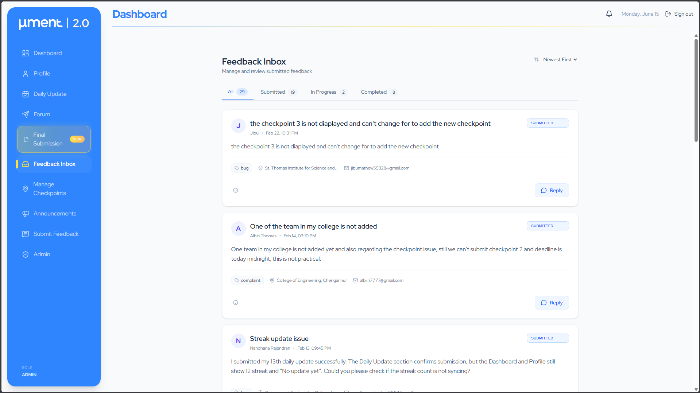Click the complaint tag on Albin's feedback
This screenshot has height=393, width=700.
(x=247, y=280)
